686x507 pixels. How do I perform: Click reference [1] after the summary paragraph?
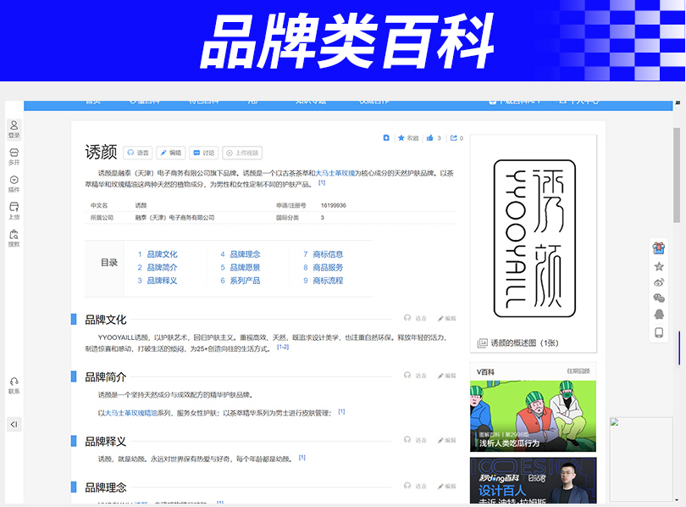pyautogui.click(x=322, y=183)
